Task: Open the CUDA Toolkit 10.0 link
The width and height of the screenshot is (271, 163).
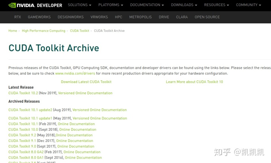Action: pyautogui.click(x=23, y=130)
